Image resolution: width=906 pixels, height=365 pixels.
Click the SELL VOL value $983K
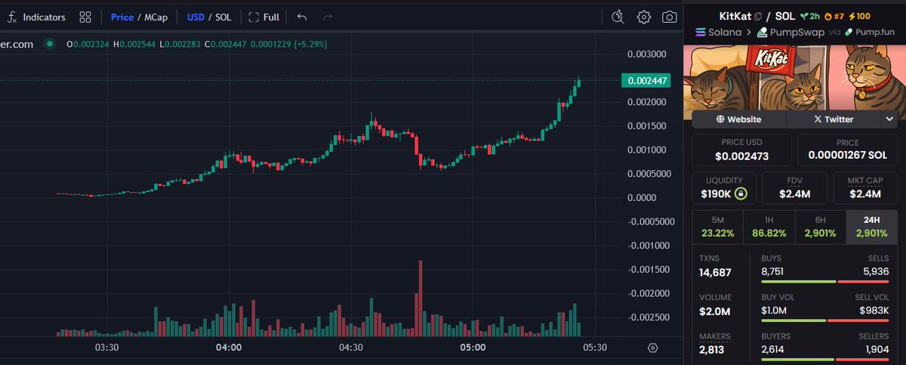coord(876,310)
